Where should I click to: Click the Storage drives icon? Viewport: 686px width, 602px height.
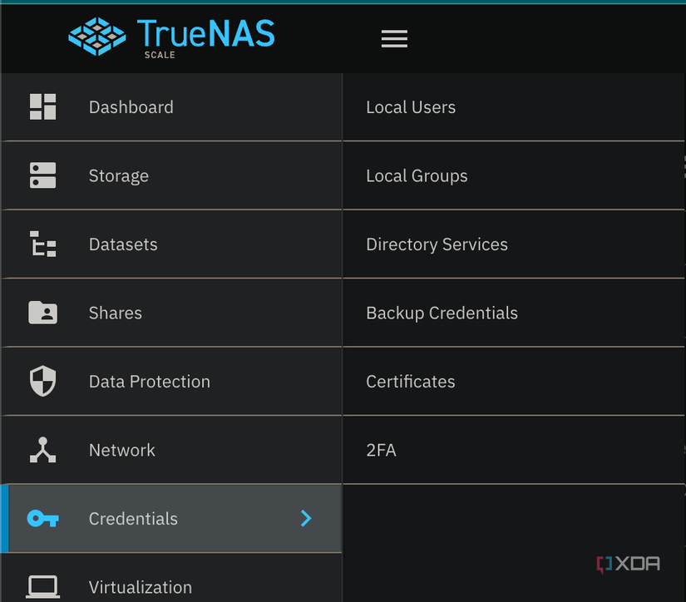click(42, 175)
